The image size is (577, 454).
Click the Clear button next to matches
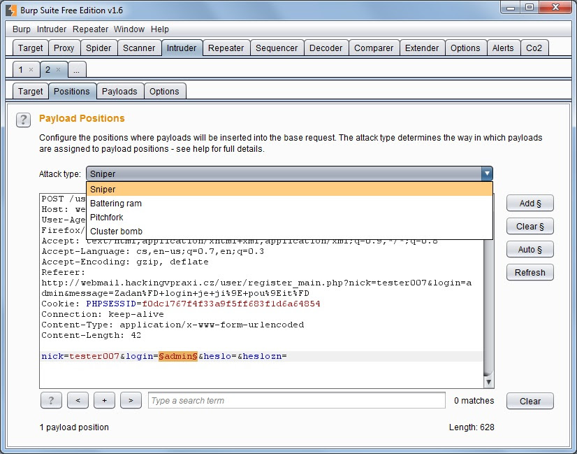[530, 401]
